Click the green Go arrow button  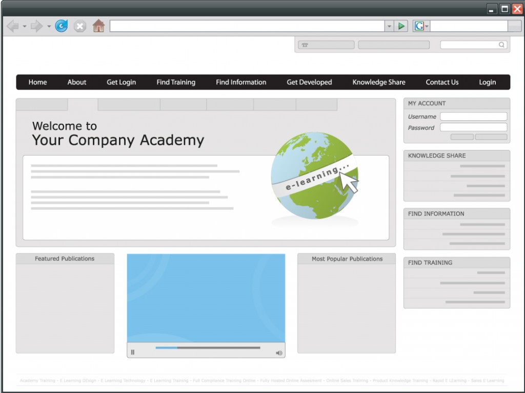tap(401, 26)
